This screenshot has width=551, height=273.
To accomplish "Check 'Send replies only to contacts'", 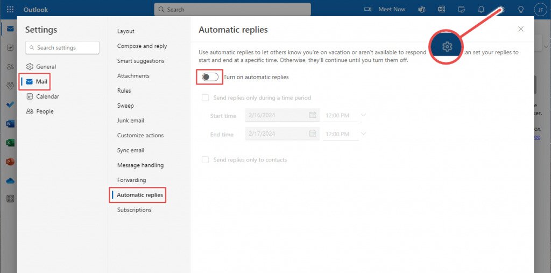I will (205, 160).
